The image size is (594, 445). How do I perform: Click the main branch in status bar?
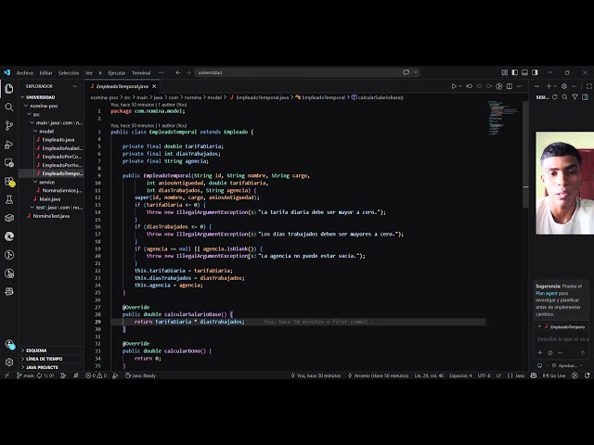[x=25, y=375]
